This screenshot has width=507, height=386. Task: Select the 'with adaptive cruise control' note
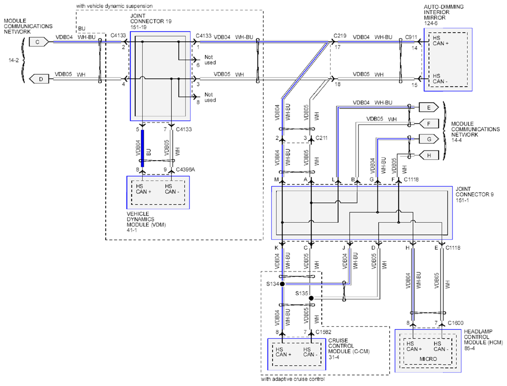293,379
